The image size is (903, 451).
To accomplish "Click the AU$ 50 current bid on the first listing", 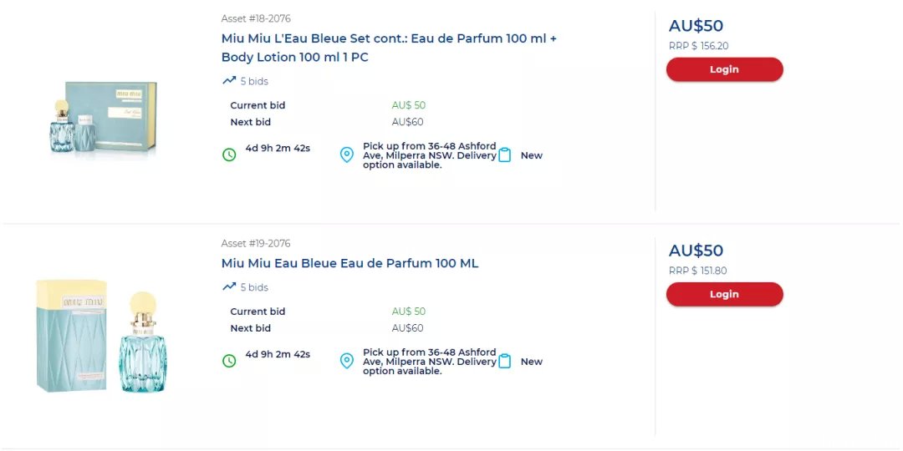I will [x=409, y=105].
